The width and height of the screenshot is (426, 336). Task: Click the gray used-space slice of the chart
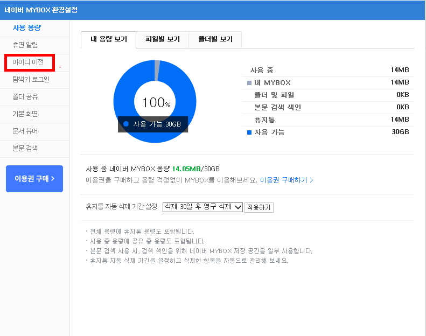157,71
